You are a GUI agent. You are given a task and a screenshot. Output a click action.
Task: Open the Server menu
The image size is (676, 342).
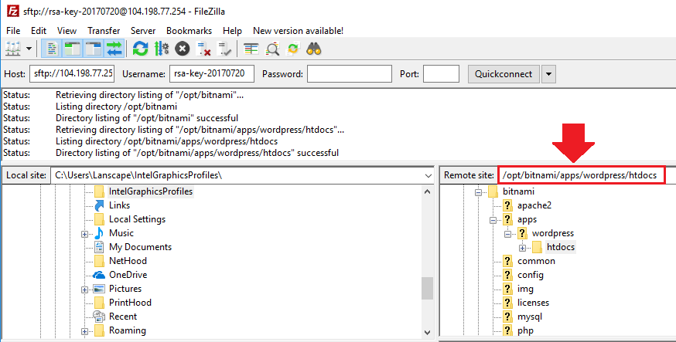point(143,31)
